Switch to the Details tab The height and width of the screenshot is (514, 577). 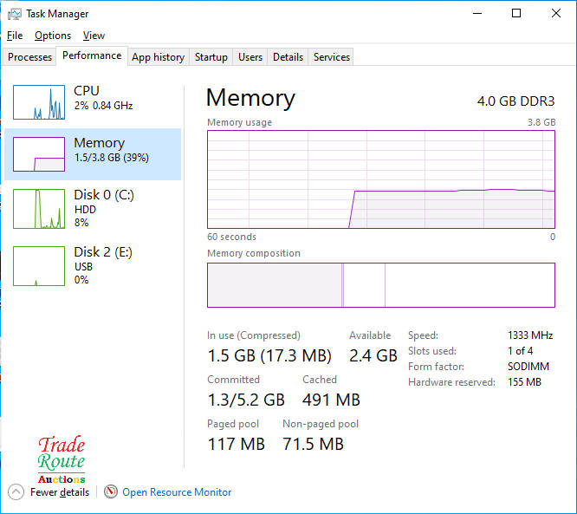pos(288,57)
